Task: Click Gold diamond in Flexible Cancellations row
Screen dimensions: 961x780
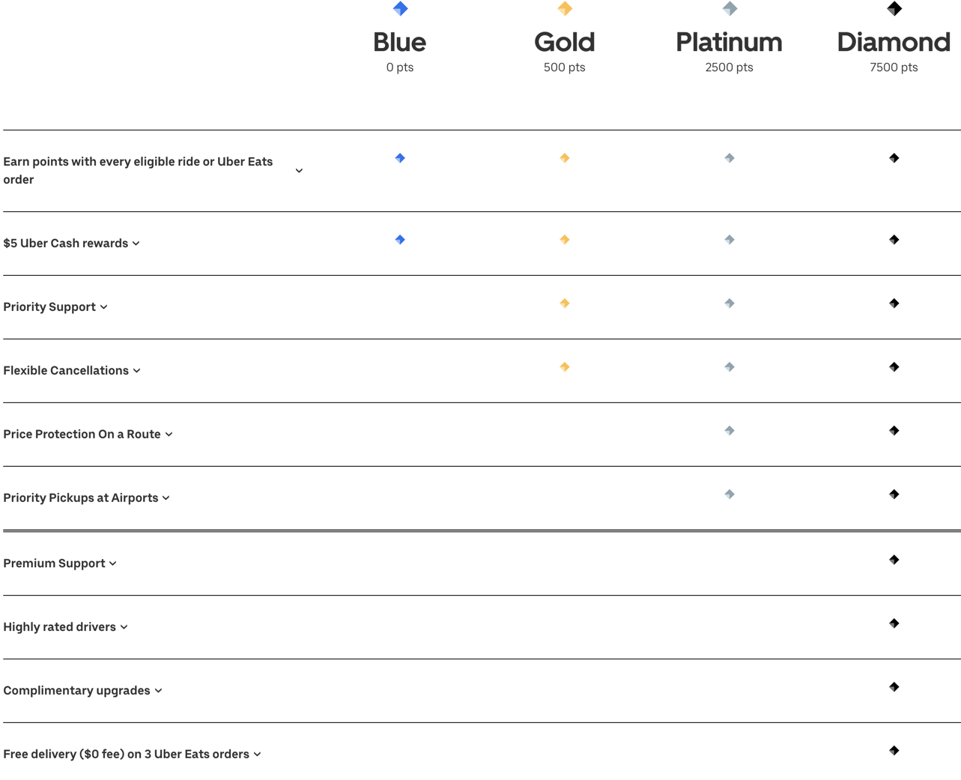Action: [x=565, y=367]
